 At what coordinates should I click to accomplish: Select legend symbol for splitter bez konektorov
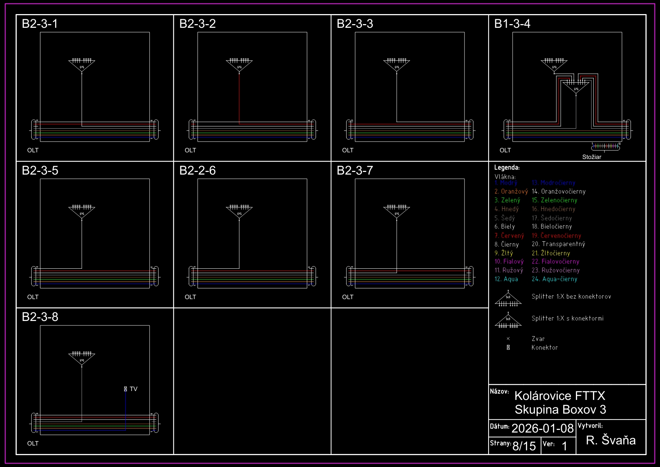coord(508,299)
